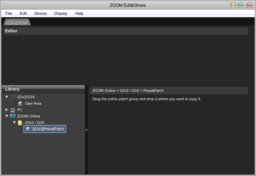Click the Library panel header
This screenshot has height=176, width=256.
coord(43,89)
